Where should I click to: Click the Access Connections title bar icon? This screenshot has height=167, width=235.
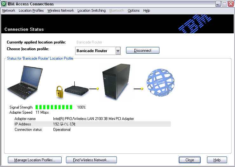click(4, 4)
